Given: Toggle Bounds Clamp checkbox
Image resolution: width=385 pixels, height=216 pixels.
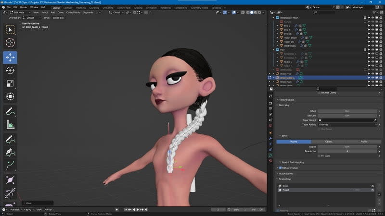Looking at the screenshot, I should [x=319, y=93].
